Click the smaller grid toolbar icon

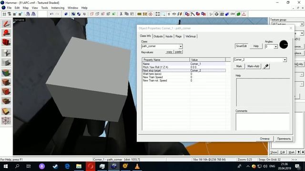[15, 14]
